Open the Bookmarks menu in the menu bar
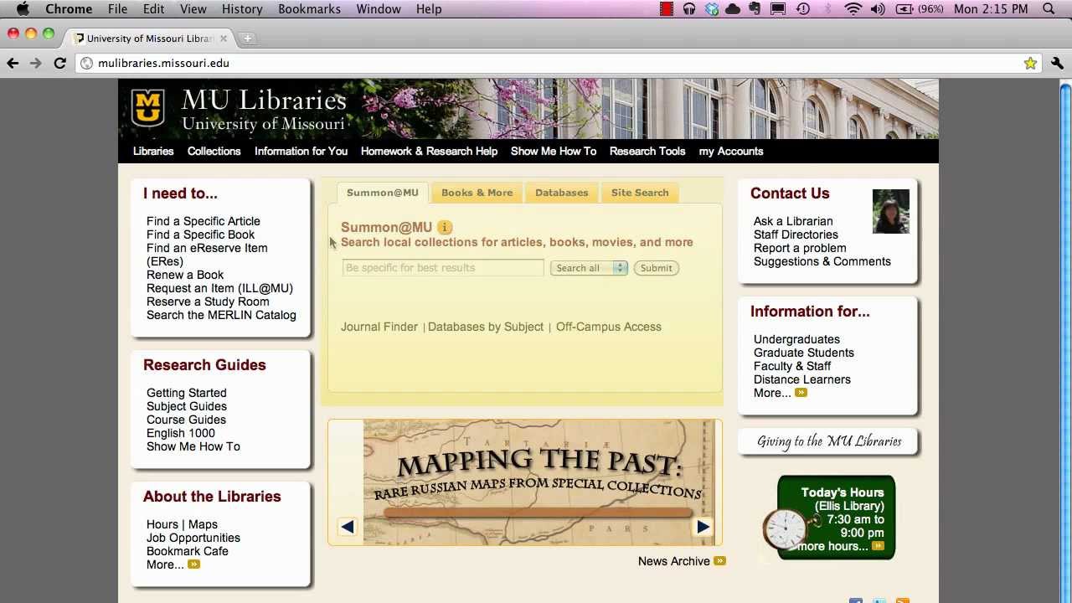The width and height of the screenshot is (1072, 603). (x=309, y=9)
